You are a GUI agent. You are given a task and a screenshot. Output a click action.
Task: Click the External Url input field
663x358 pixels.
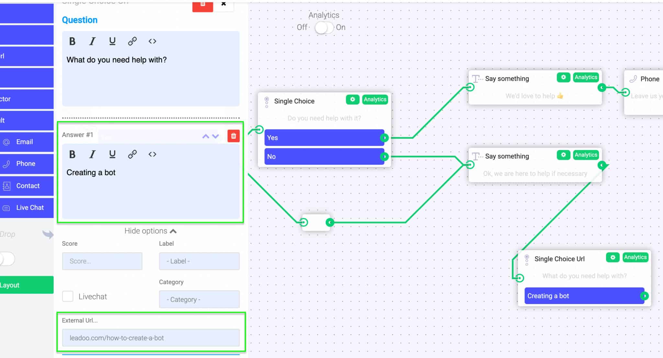(x=151, y=338)
